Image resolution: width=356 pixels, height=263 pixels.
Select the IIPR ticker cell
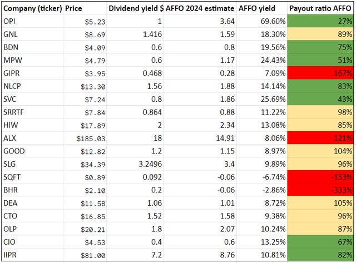(32, 255)
